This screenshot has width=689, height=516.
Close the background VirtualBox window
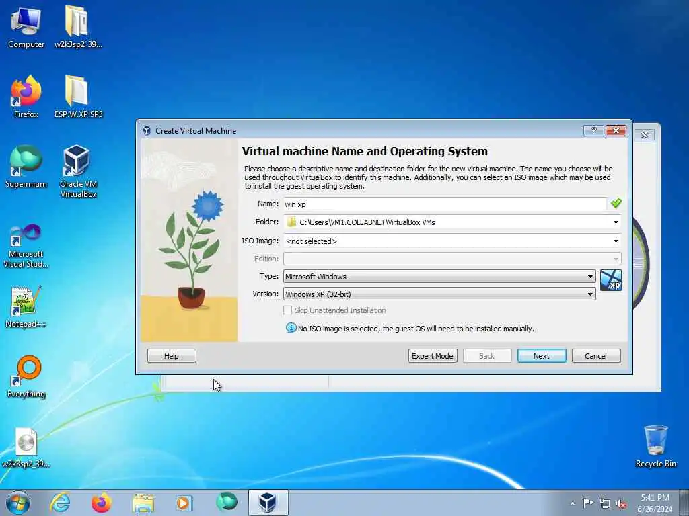pos(644,134)
